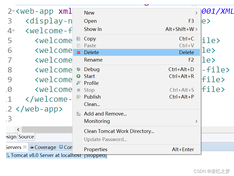Click the <display-n tag on line 3

(x=49, y=21)
